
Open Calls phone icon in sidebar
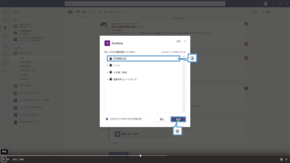point(5,45)
